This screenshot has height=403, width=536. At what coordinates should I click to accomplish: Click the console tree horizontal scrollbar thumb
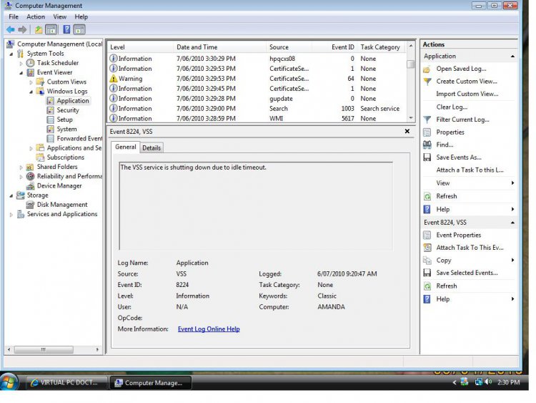click(x=44, y=350)
